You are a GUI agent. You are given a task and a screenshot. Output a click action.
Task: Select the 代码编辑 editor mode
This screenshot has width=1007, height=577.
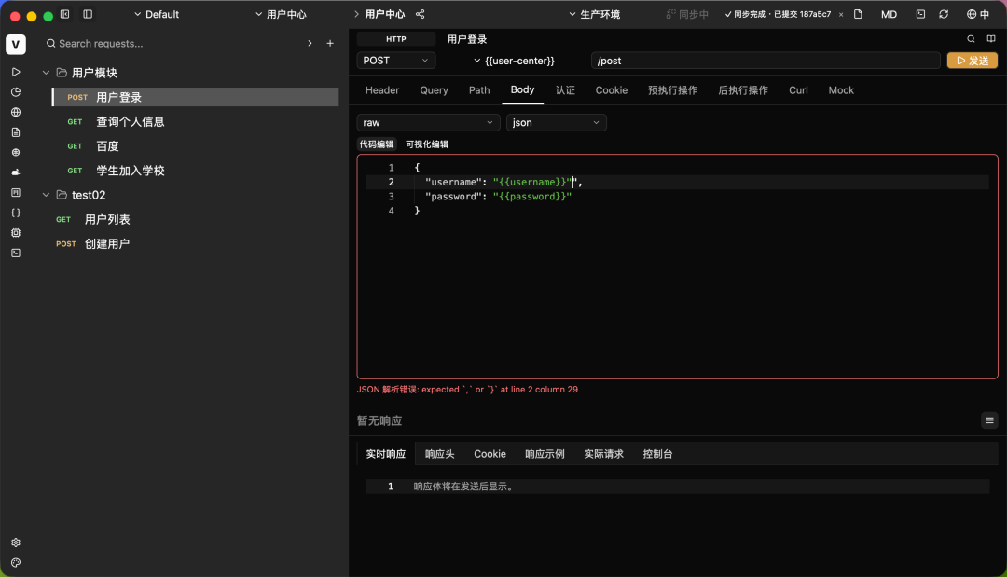point(377,144)
